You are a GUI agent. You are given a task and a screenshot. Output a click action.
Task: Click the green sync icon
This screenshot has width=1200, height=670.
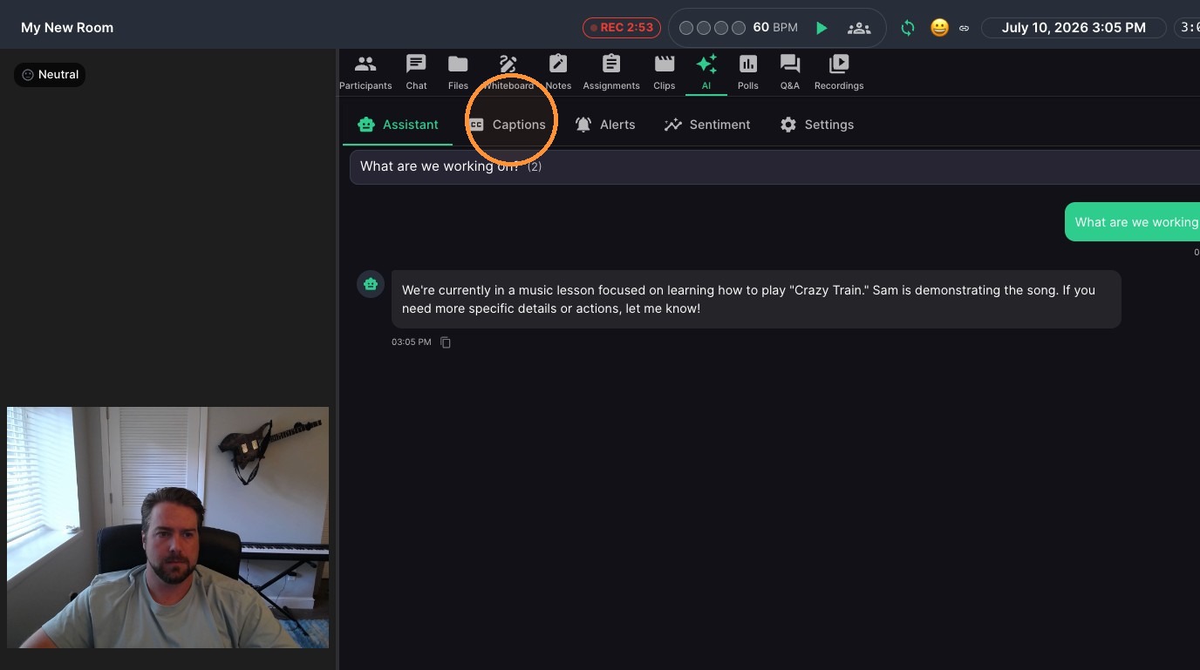pos(908,28)
